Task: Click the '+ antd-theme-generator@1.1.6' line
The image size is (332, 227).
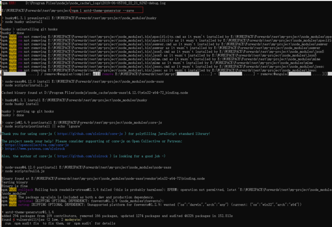Action: (28, 212)
